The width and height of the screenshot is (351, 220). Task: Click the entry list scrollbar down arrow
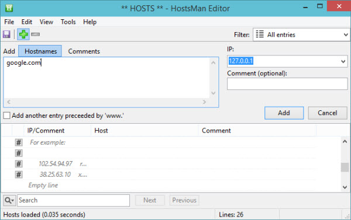pos(345,187)
